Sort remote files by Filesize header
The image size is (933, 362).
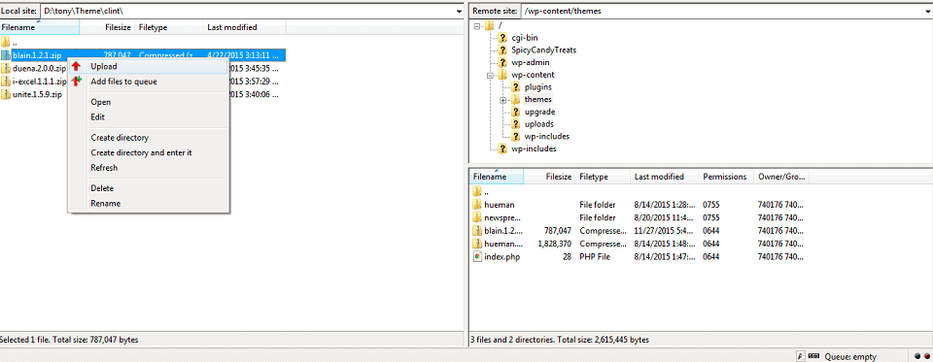click(549, 177)
